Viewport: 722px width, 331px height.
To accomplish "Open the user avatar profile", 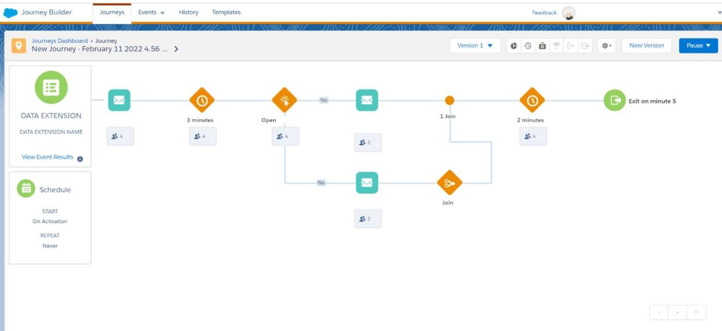I will pyautogui.click(x=568, y=13).
